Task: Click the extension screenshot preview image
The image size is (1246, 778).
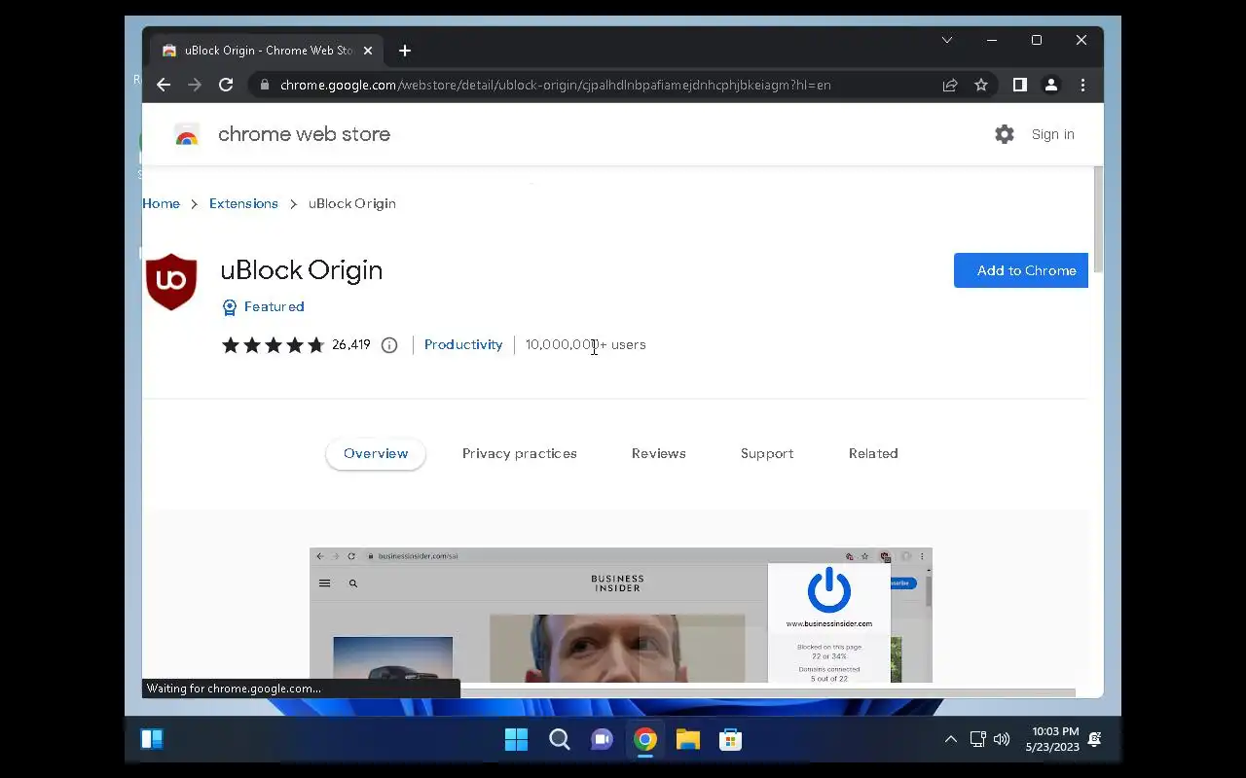Action: [x=621, y=615]
